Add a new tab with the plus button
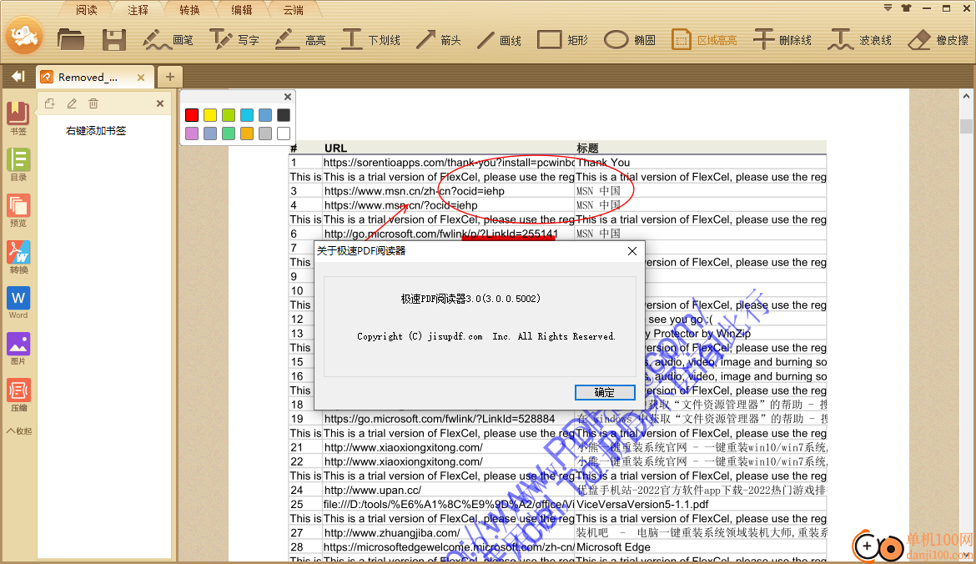 pyautogui.click(x=170, y=78)
